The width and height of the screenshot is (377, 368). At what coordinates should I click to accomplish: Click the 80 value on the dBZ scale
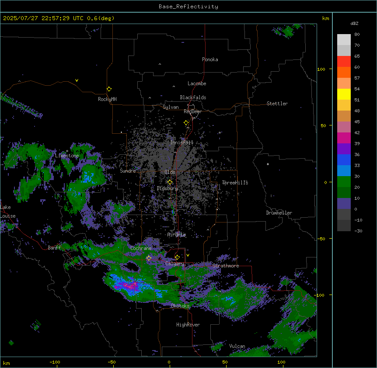(357, 35)
